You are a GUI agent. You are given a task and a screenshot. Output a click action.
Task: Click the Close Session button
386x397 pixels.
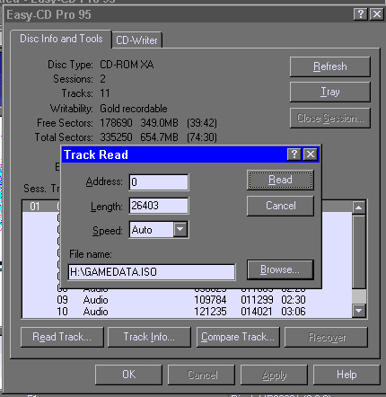330,119
